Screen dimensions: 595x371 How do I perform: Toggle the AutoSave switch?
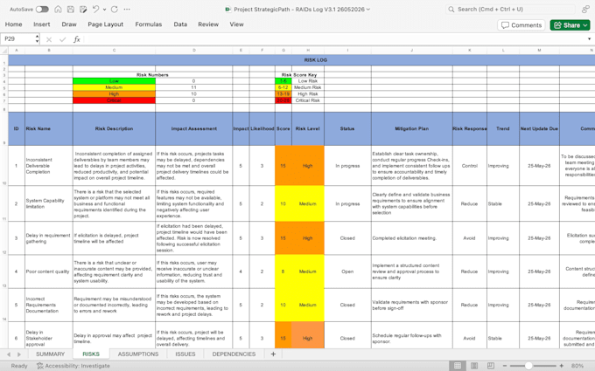point(42,9)
